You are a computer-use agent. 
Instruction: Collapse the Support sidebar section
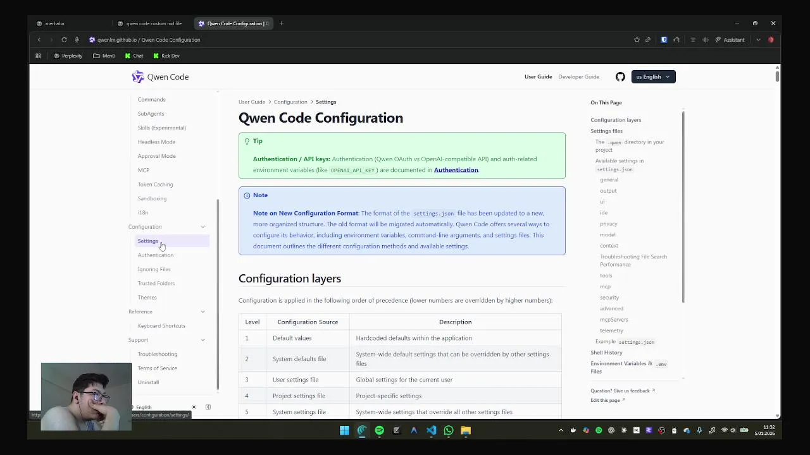(202, 340)
